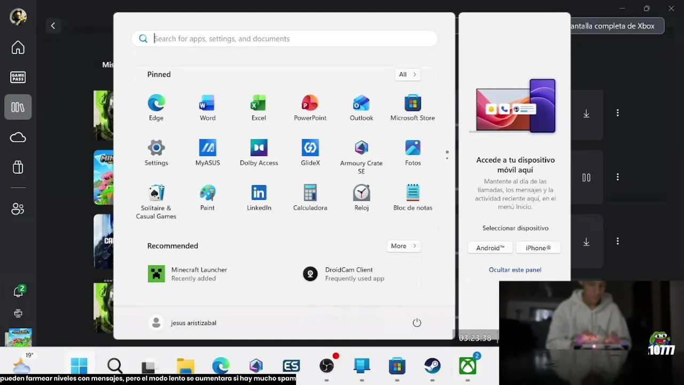Go back in Xbox app

coord(53,26)
